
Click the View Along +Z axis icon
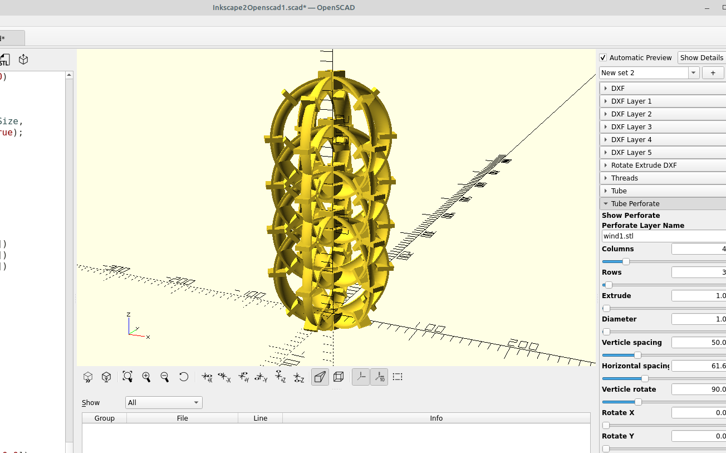coord(280,377)
